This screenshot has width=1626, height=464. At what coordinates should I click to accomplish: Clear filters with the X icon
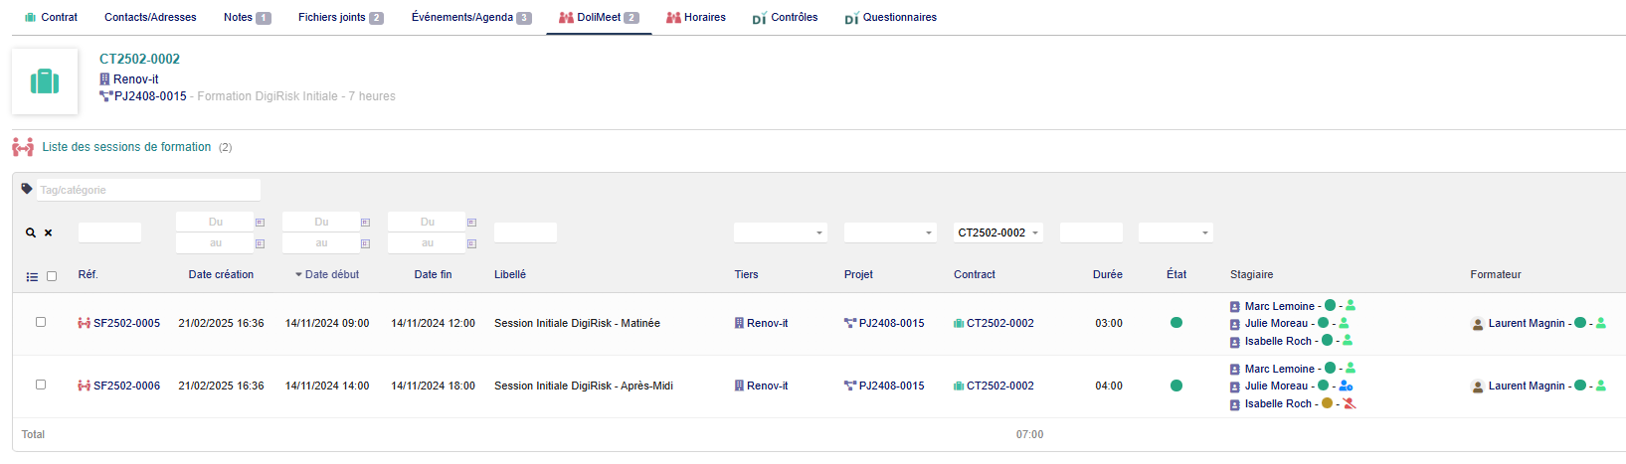coord(48,232)
